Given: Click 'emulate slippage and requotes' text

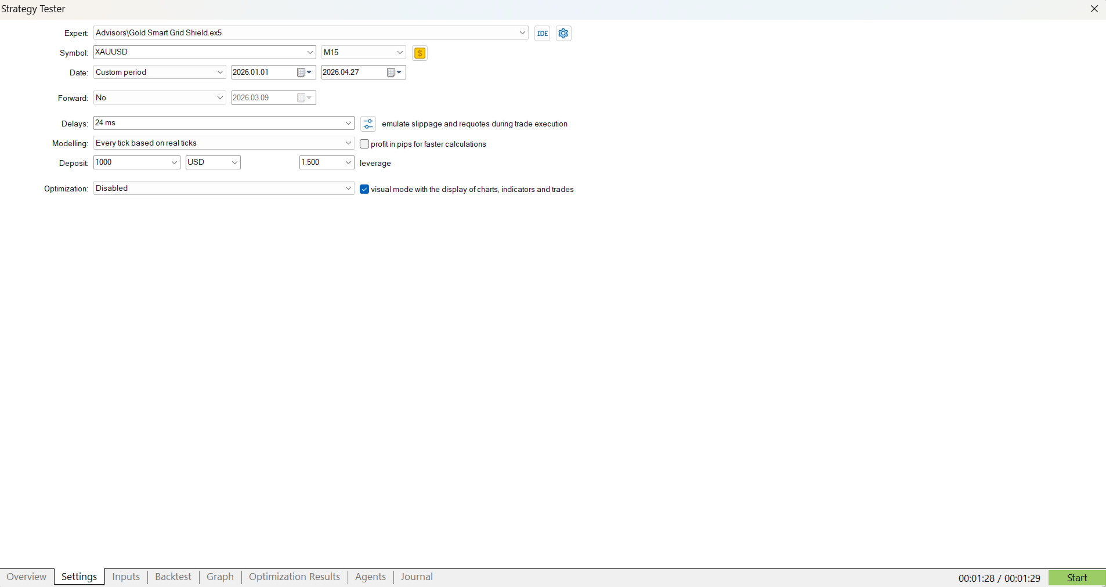Looking at the screenshot, I should (475, 124).
